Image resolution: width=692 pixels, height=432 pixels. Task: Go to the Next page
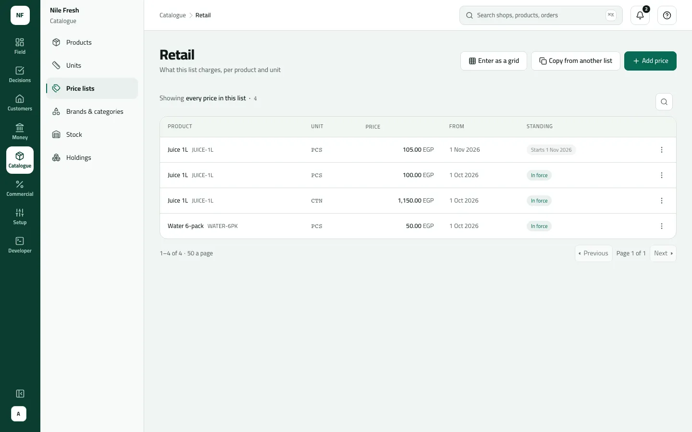point(663,253)
